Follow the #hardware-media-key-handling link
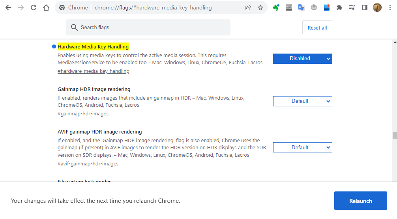397x219 pixels. click(x=94, y=71)
